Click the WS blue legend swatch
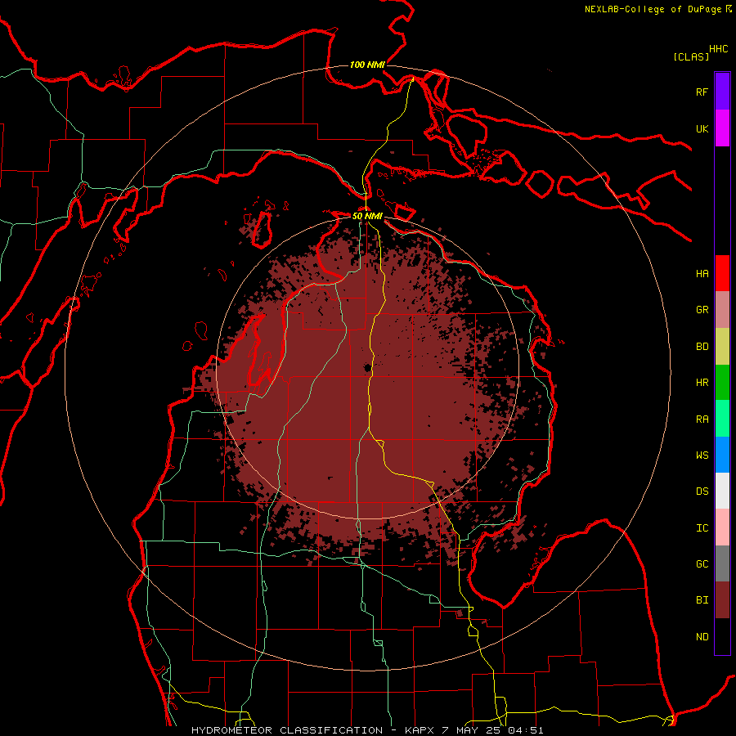Image resolution: width=736 pixels, height=736 pixels. coord(722,455)
